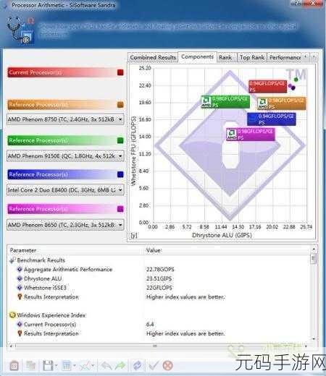Switch to the Top Rank tab
326x376 pixels.
click(x=252, y=58)
